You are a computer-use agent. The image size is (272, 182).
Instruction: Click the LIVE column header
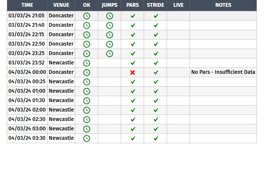178,5
